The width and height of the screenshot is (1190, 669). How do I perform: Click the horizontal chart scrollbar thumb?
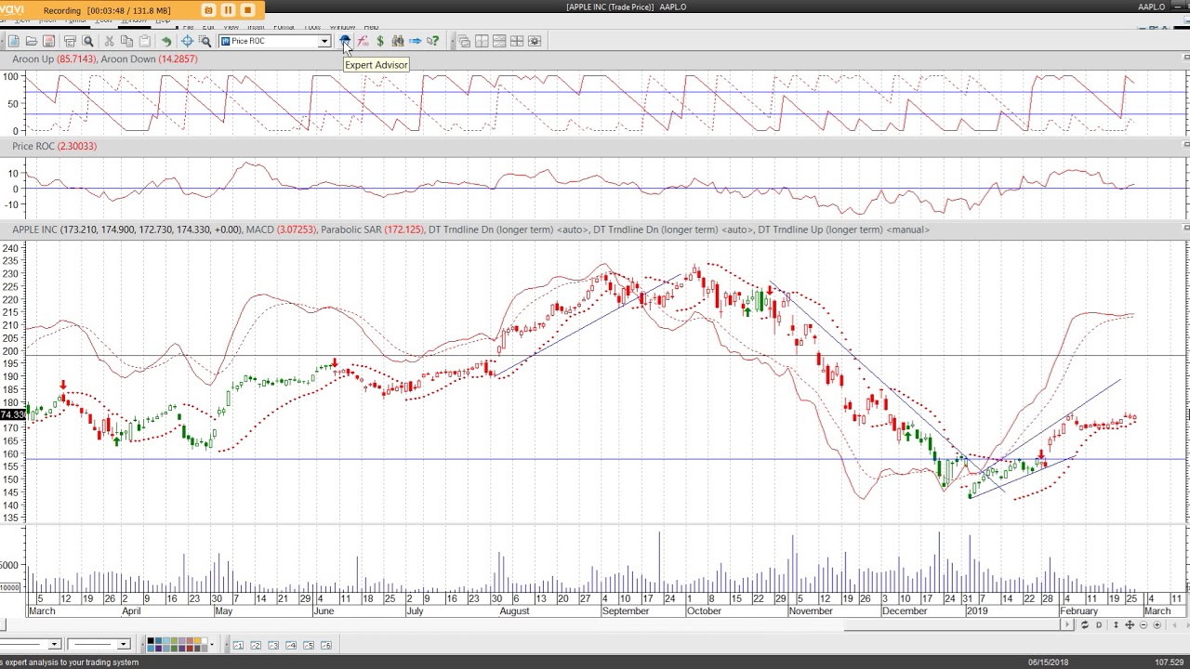[x=952, y=624]
